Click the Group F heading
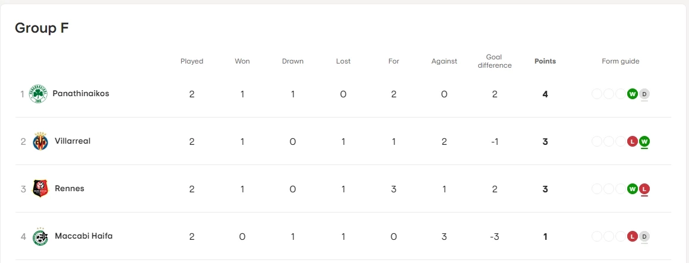This screenshot has width=689, height=263. (x=42, y=28)
